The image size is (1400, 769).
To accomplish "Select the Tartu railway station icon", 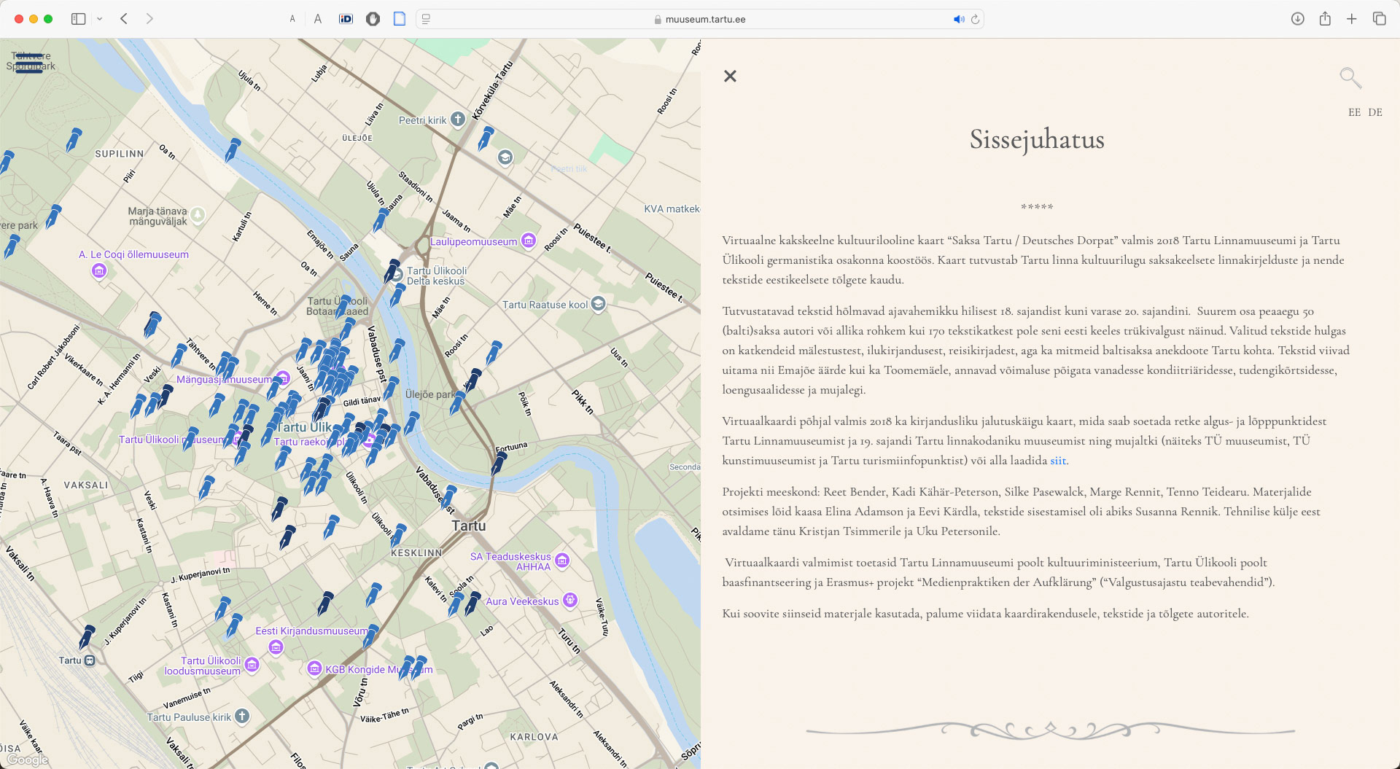I will click(x=90, y=660).
